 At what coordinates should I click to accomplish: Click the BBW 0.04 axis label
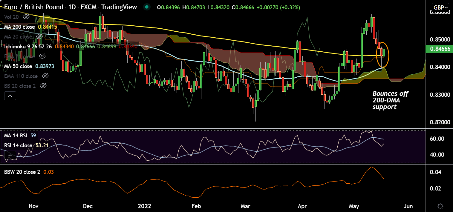(435, 172)
